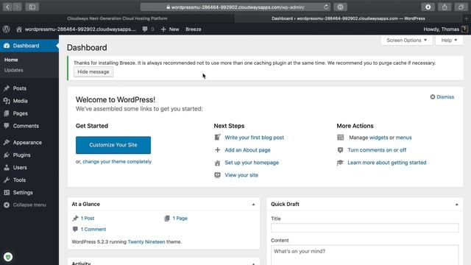
Task: Open the 1 Page link
Action: pyautogui.click(x=180, y=219)
